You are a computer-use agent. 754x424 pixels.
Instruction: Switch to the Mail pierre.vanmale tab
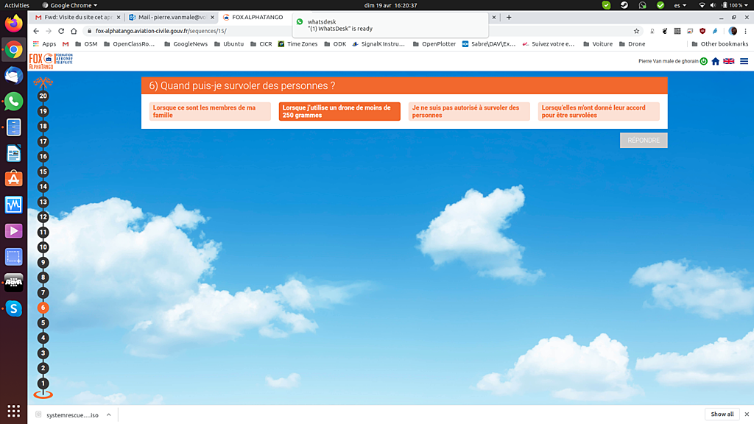[173, 17]
